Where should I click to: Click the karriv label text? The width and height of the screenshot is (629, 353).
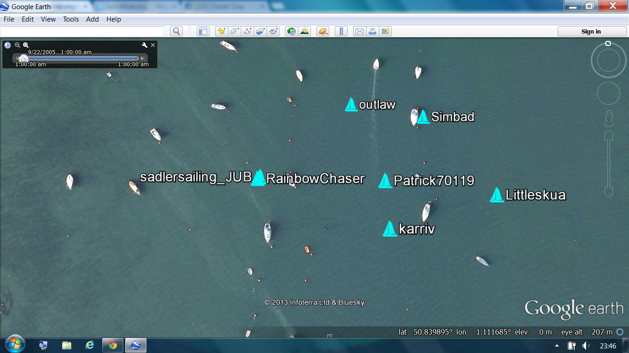[417, 229]
